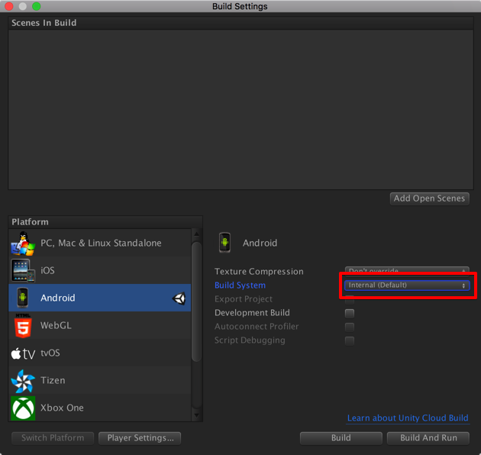Toggle the Autoconnect Profiler checkbox
This screenshot has height=455, width=481.
[350, 327]
